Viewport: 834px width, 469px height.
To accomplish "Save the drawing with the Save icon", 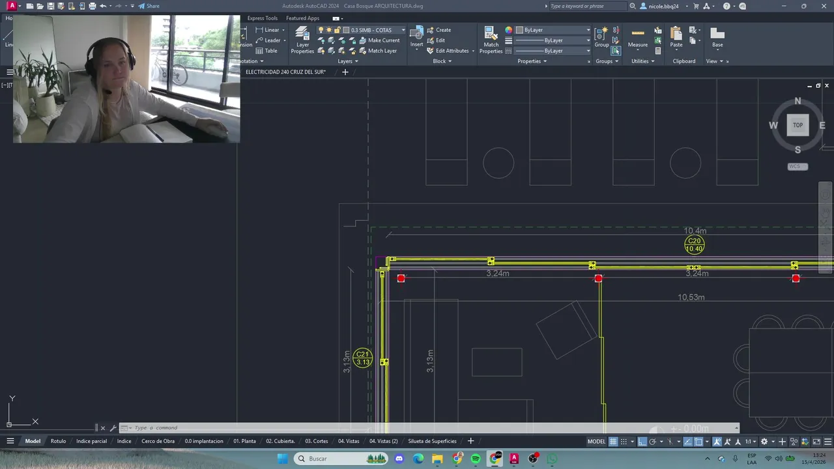I will coord(51,6).
